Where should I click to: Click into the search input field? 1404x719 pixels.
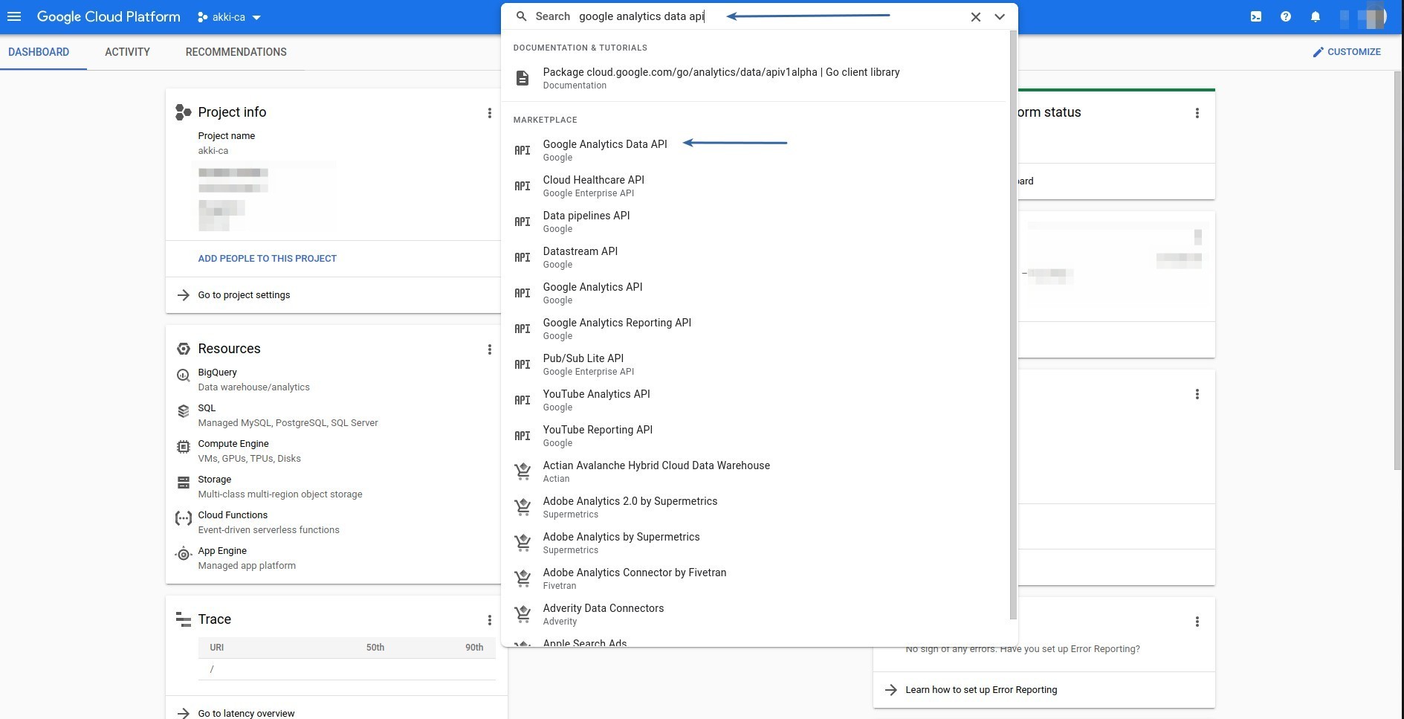coord(766,16)
